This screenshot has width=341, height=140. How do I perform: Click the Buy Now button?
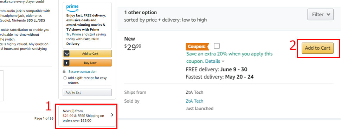point(87,63)
